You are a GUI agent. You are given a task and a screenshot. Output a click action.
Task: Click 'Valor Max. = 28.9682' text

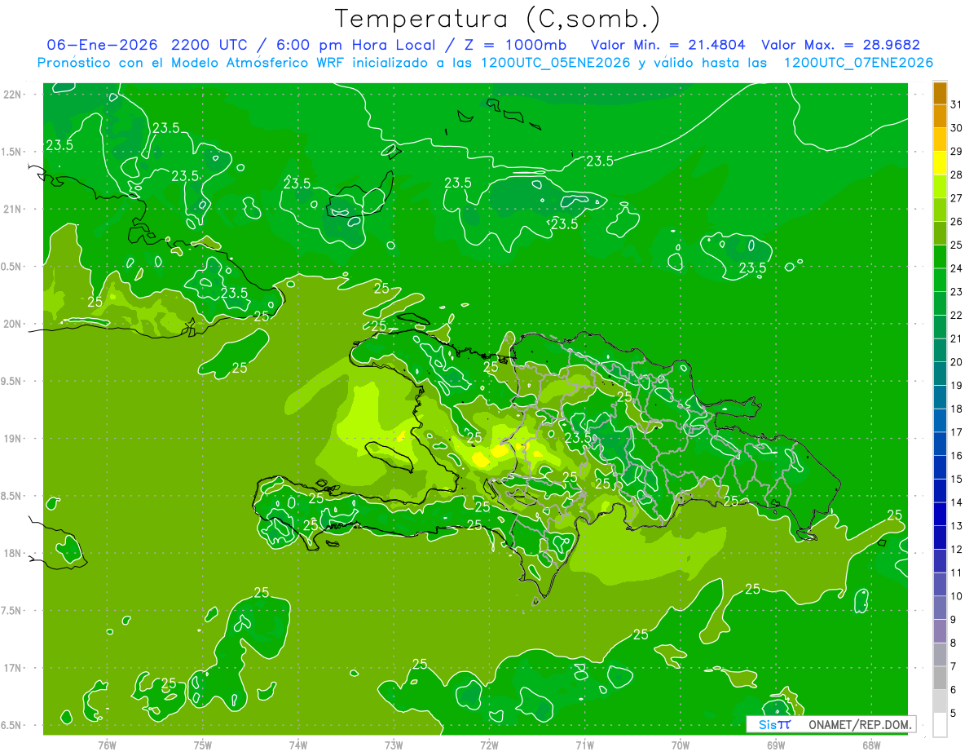[840, 45]
